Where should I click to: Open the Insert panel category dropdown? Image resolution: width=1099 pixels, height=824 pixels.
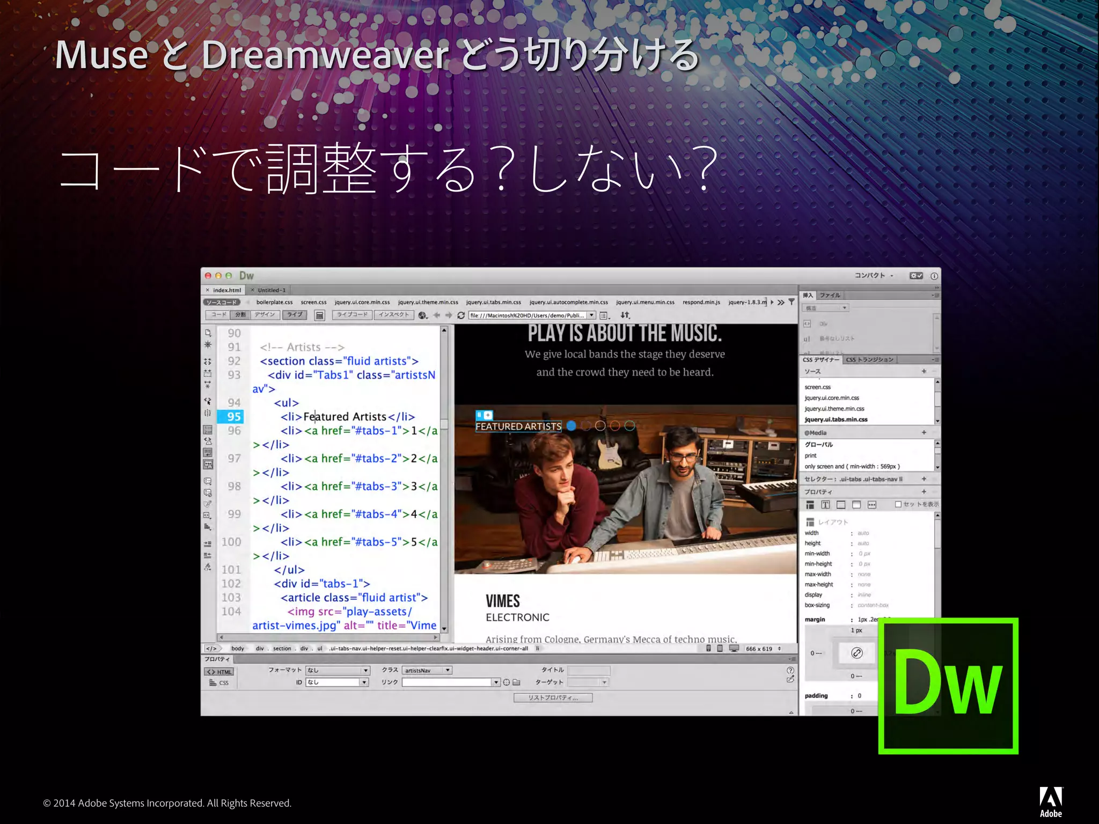(825, 308)
